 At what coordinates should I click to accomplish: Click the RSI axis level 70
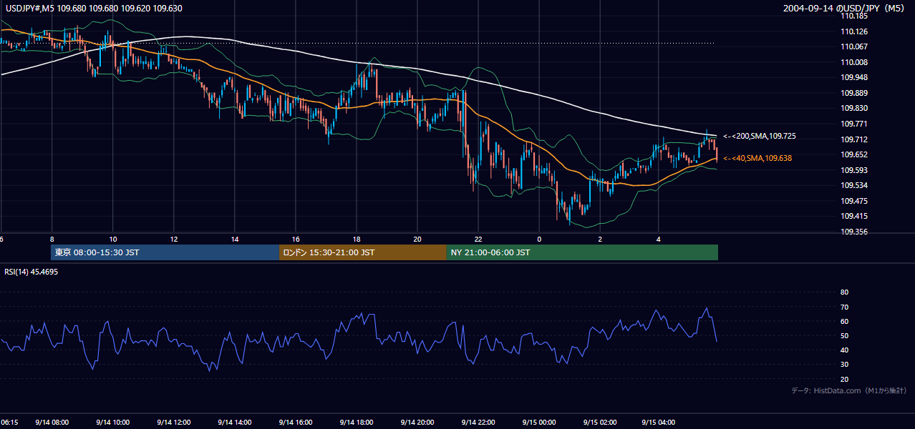844,307
